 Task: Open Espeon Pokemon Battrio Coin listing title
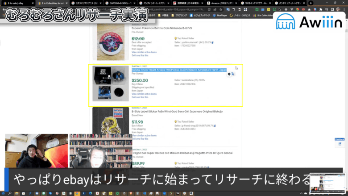162,28
